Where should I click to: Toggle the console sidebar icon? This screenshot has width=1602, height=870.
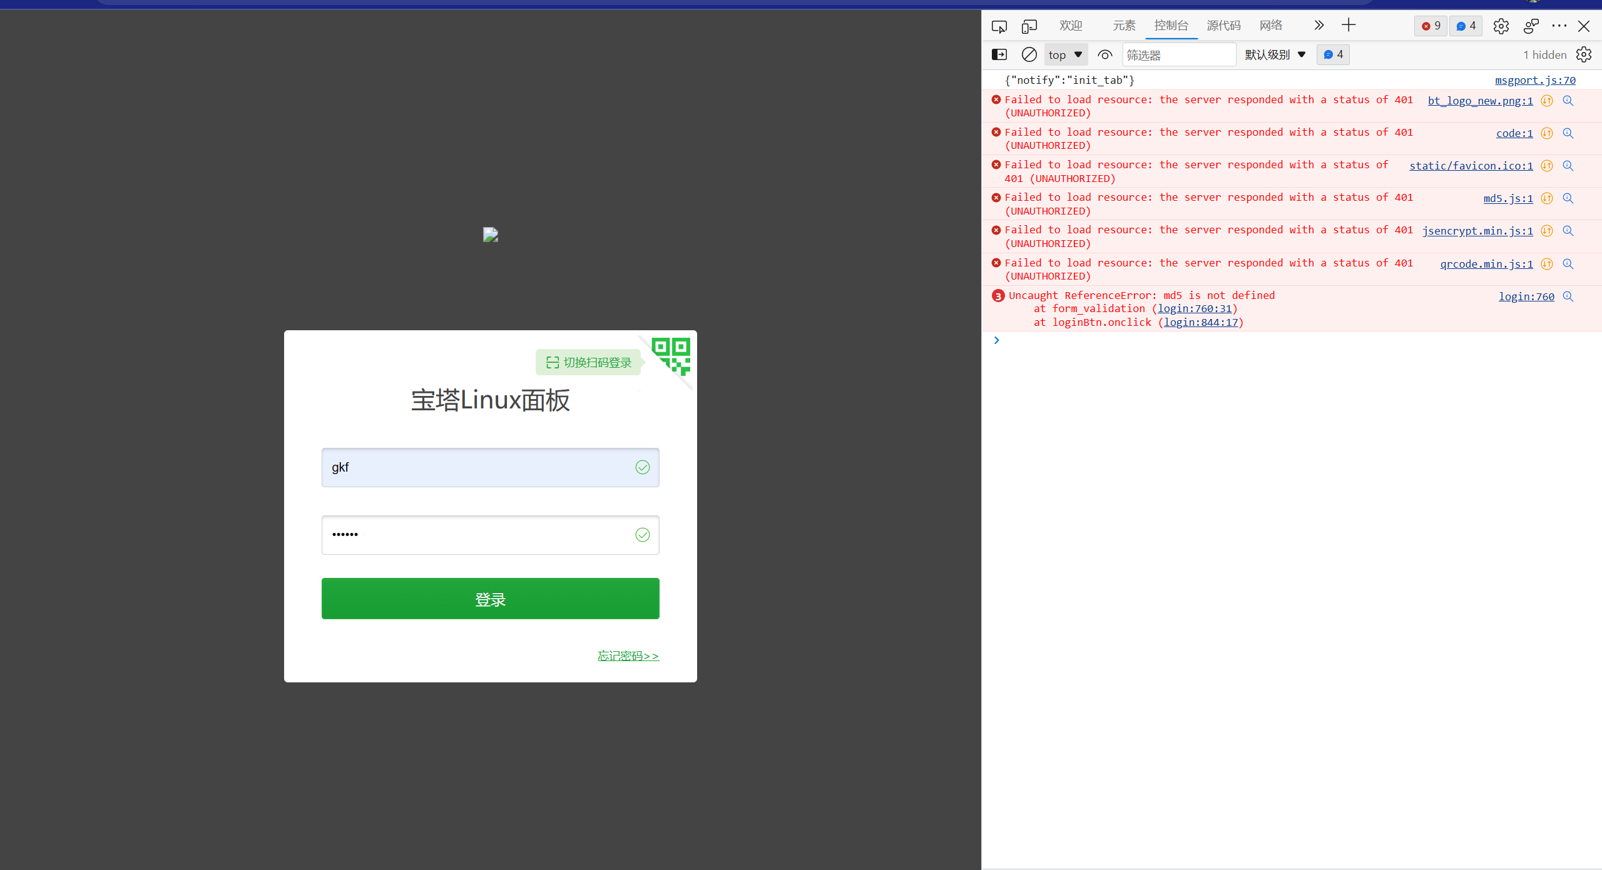(999, 55)
